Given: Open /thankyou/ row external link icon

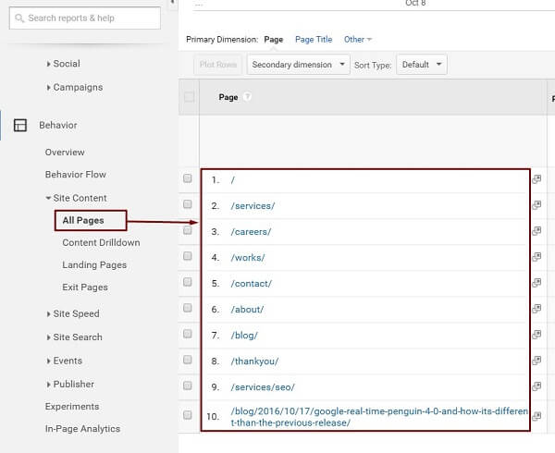Looking at the screenshot, I should tap(536, 361).
